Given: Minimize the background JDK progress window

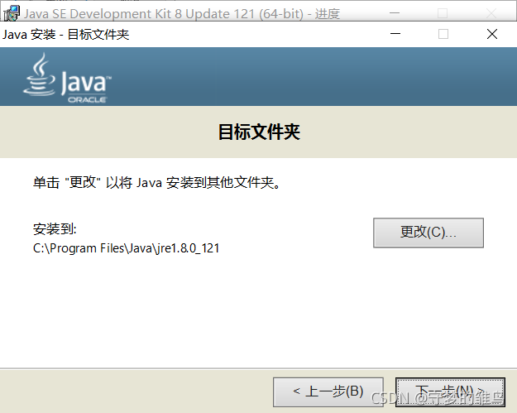Looking at the screenshot, I should click(395, 13).
